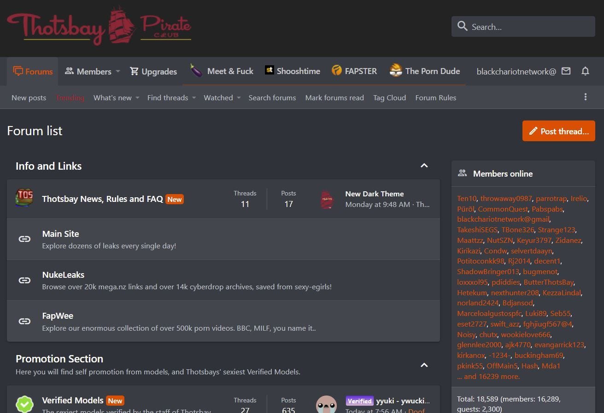Click into the Search input field
604x413 pixels.
523,27
